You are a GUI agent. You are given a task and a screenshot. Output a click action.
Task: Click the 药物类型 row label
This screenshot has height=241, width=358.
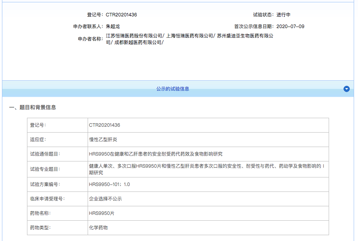pyautogui.click(x=40, y=228)
